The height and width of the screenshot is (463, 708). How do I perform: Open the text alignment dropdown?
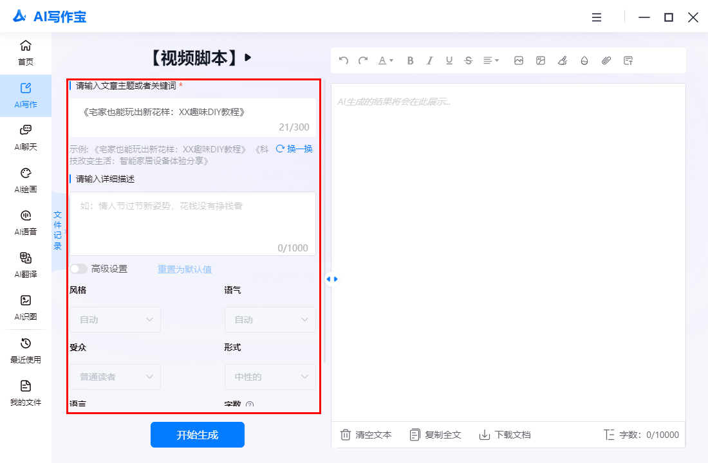(x=491, y=60)
